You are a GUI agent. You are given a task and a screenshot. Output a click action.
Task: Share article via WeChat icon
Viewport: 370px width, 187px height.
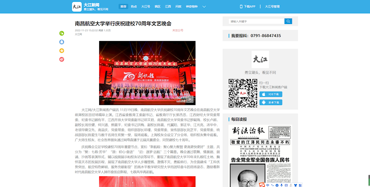point(62,33)
